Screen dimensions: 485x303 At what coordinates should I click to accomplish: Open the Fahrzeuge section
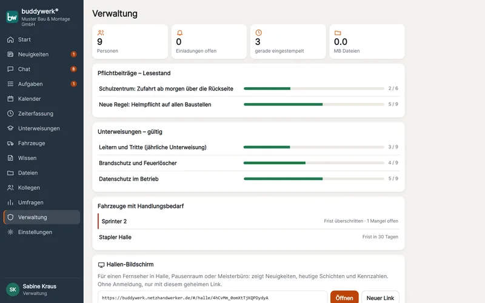(42, 143)
